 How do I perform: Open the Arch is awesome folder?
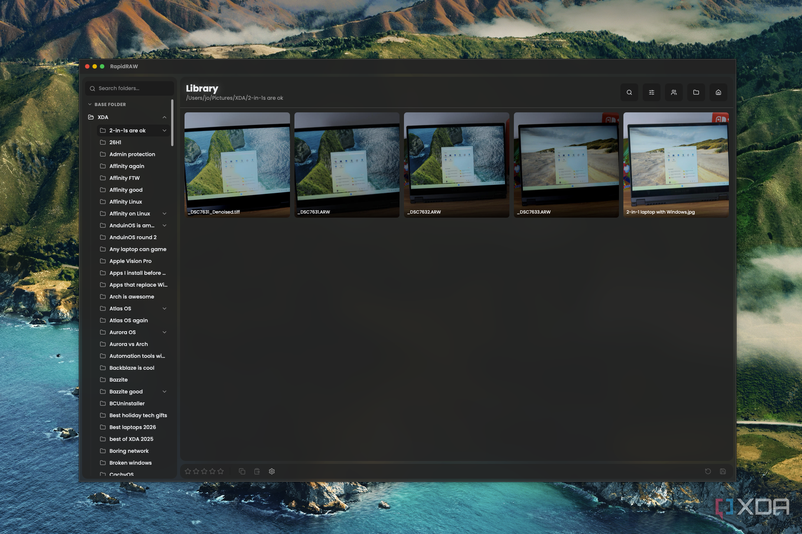[x=134, y=297]
